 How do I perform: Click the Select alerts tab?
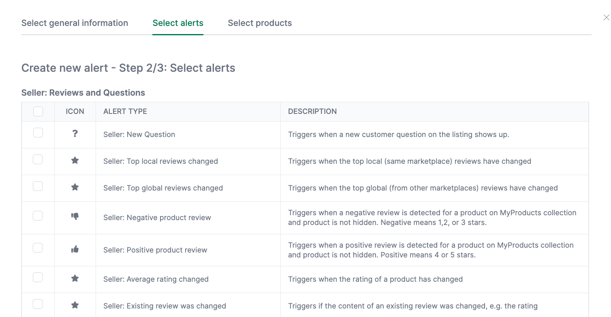click(178, 23)
